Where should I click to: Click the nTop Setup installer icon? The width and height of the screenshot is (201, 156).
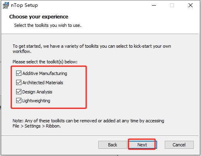pos(6,5)
